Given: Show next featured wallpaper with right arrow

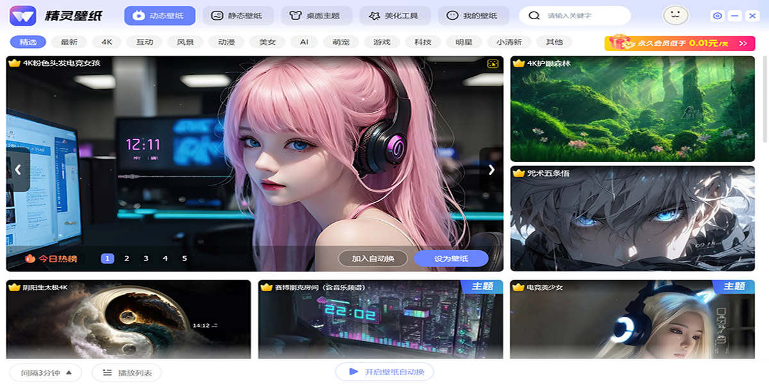Looking at the screenshot, I should point(492,170).
